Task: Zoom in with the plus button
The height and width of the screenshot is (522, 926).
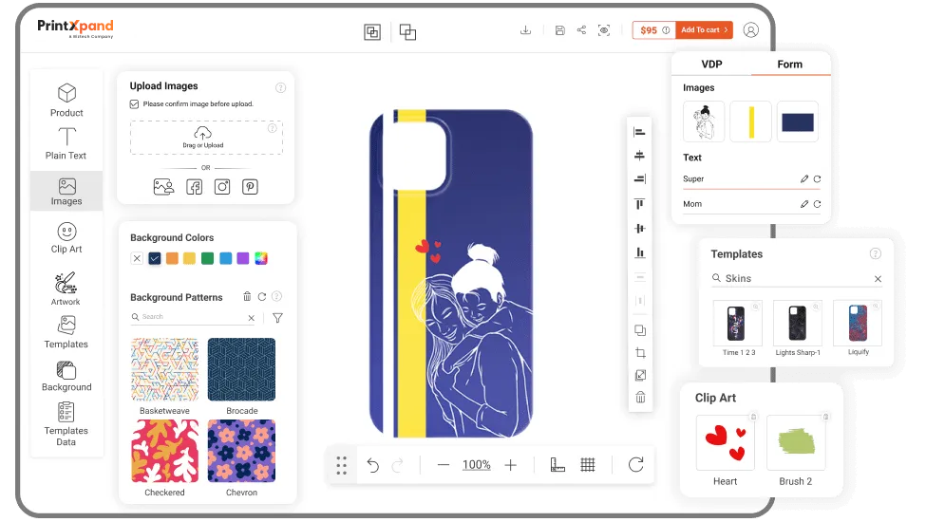Action: point(511,465)
